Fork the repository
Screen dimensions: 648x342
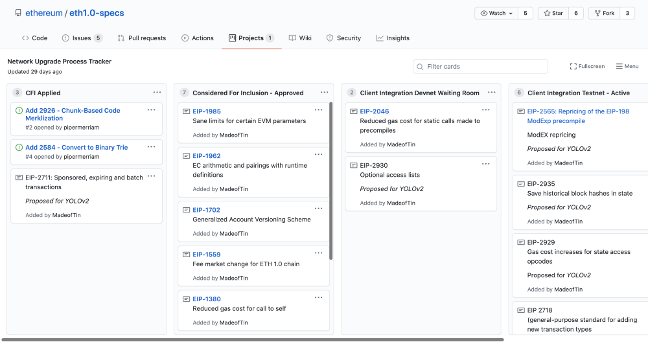tap(604, 13)
